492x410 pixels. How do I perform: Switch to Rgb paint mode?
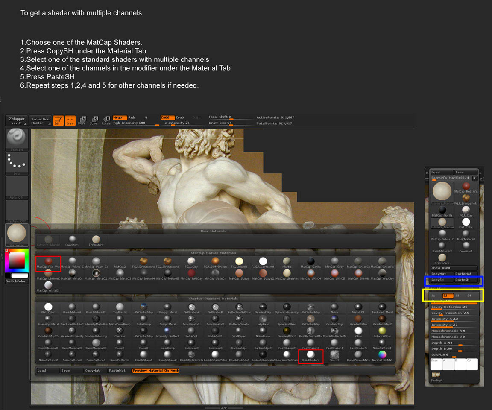[x=132, y=117]
